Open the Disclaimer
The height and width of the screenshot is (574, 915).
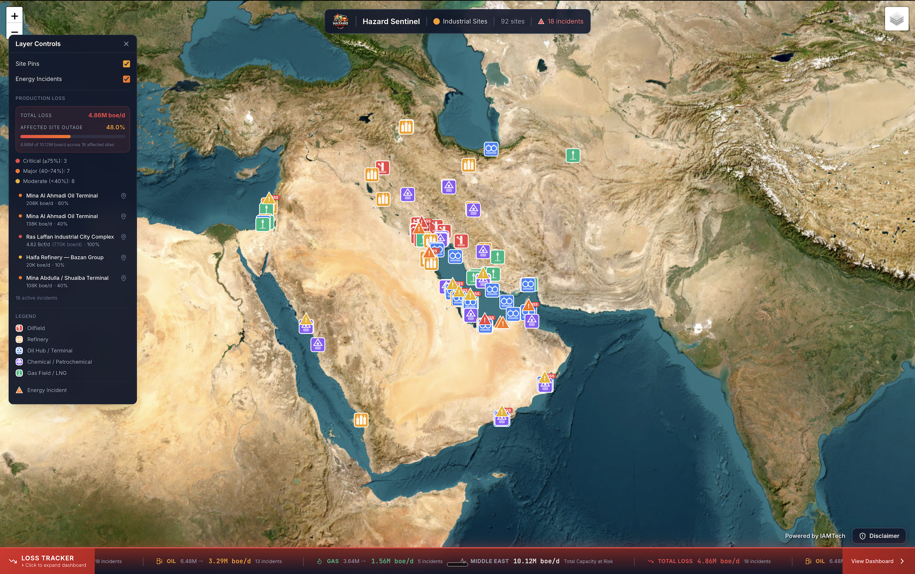[x=879, y=535]
